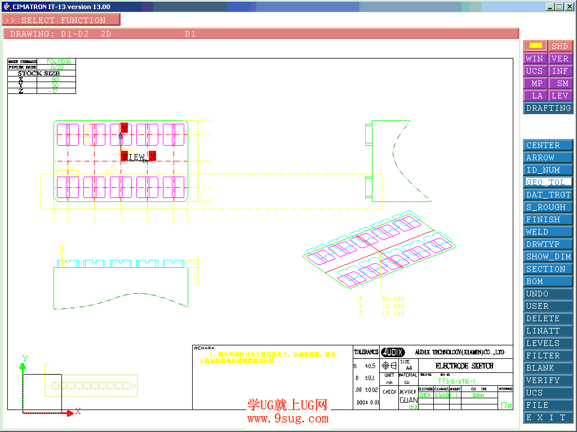This screenshot has height=432, width=577.
Task: Choose the CENTER function
Action: tap(548, 145)
